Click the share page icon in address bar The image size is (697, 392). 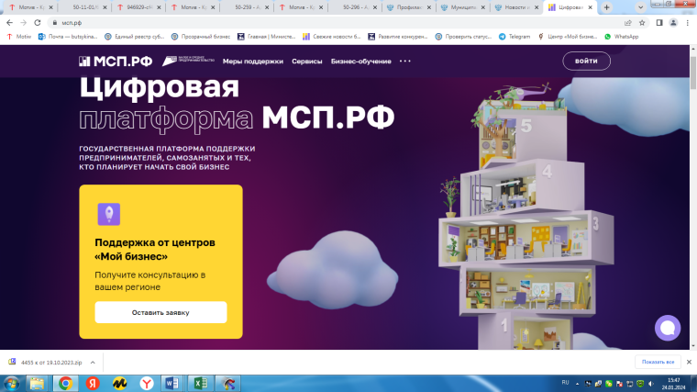point(627,23)
